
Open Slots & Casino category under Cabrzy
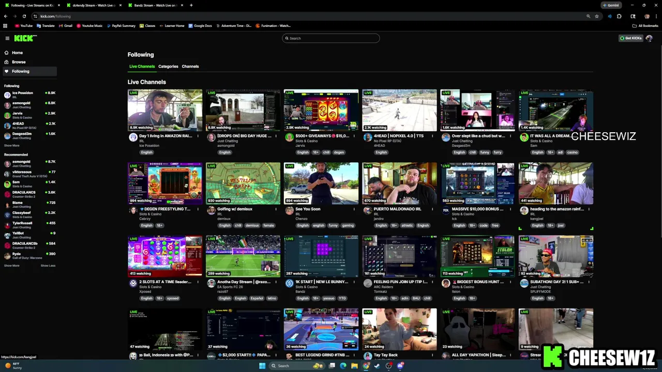(x=151, y=214)
